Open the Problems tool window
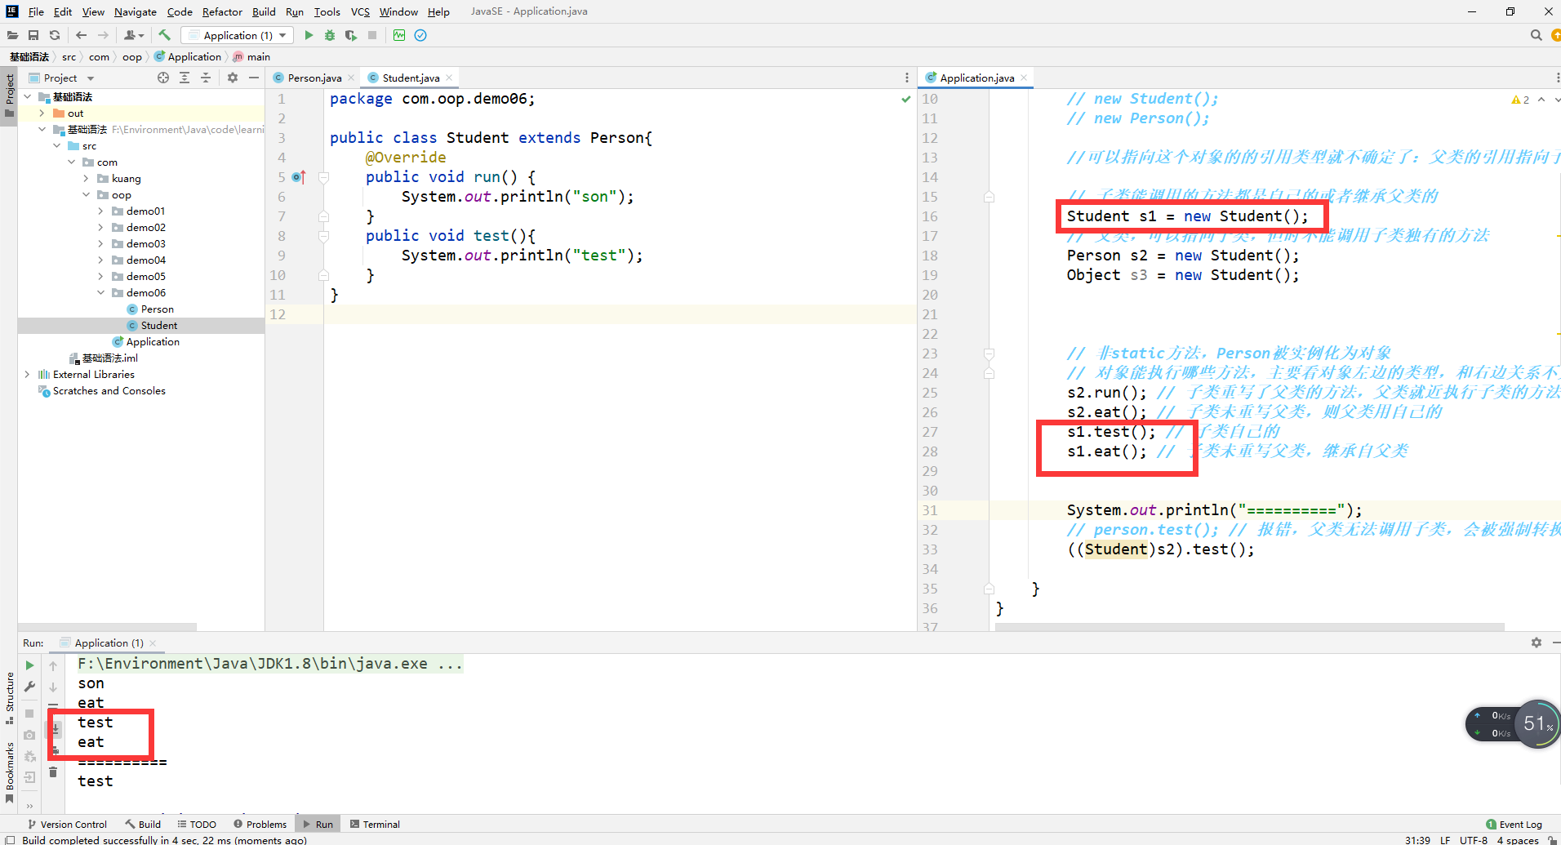The image size is (1561, 845). point(260,824)
